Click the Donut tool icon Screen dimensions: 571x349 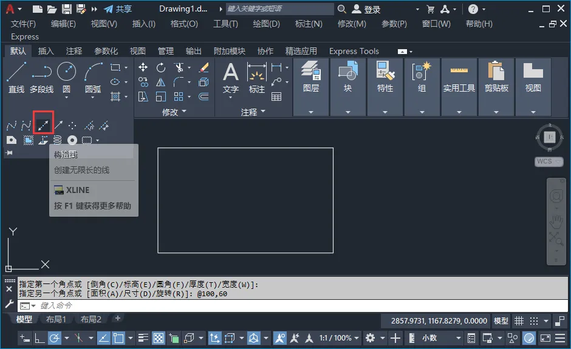coord(72,140)
